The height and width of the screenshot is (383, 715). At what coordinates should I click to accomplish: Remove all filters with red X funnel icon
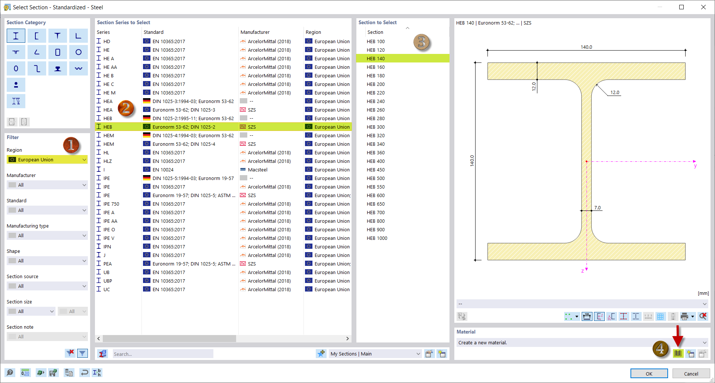click(70, 353)
